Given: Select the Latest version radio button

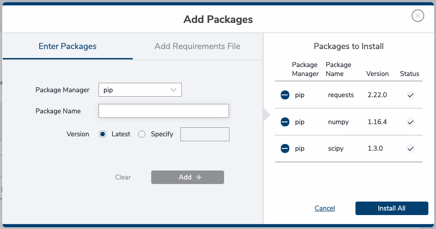Looking at the screenshot, I should [103, 134].
